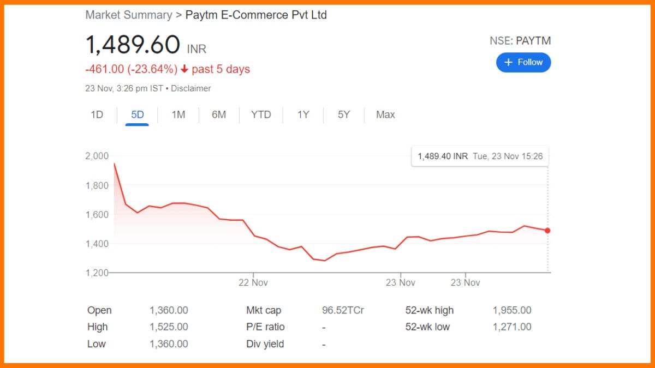This screenshot has width=655, height=368.
Task: Click the Mkt cap value 96.52TCr
Action: tap(343, 310)
